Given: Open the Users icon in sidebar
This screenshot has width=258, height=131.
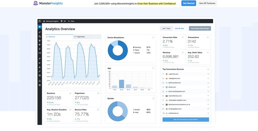Looking at the screenshot, I should [x=40, y=67].
